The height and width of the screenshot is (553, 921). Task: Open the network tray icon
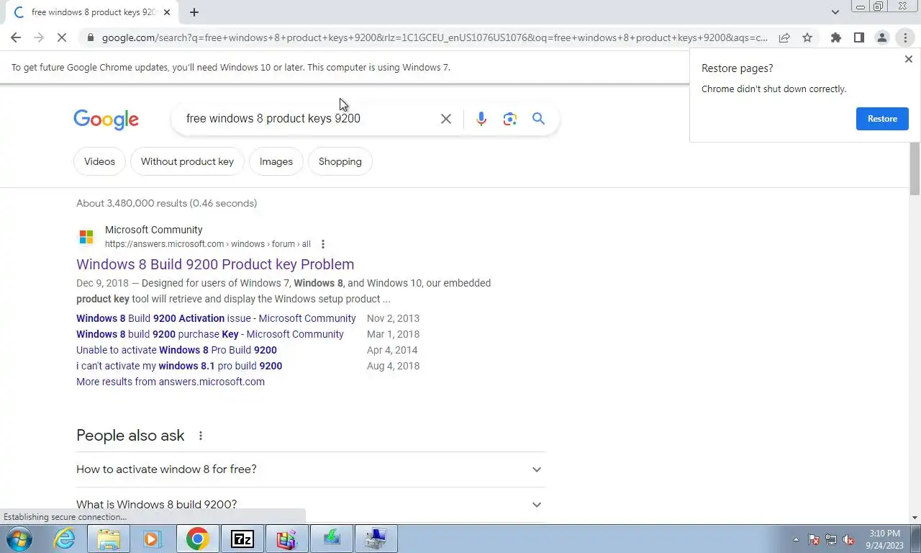[831, 539]
